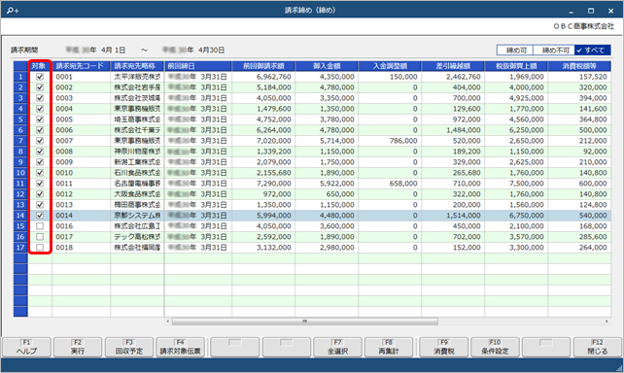Image resolution: width=624 pixels, height=373 pixels.
Task: Maximize the 請求締め window
Action: click(591, 11)
